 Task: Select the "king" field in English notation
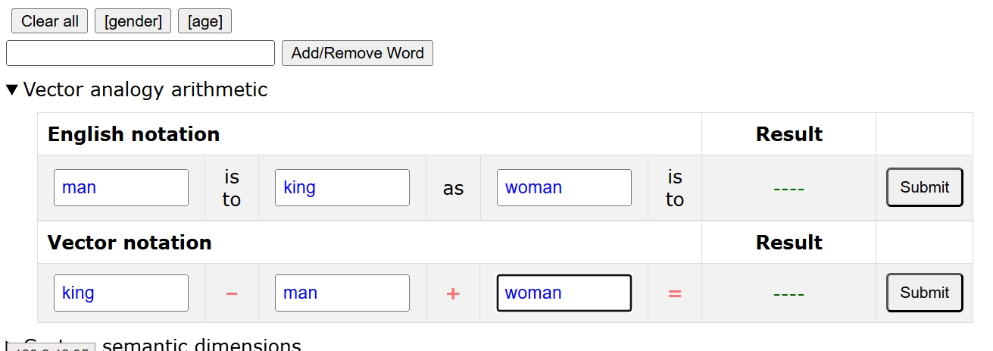coord(342,187)
